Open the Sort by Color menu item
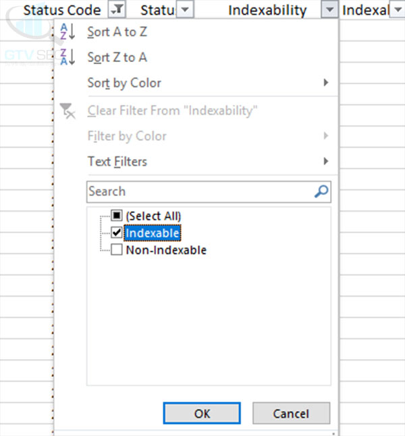Screen dimensions: 405x436 124,84
